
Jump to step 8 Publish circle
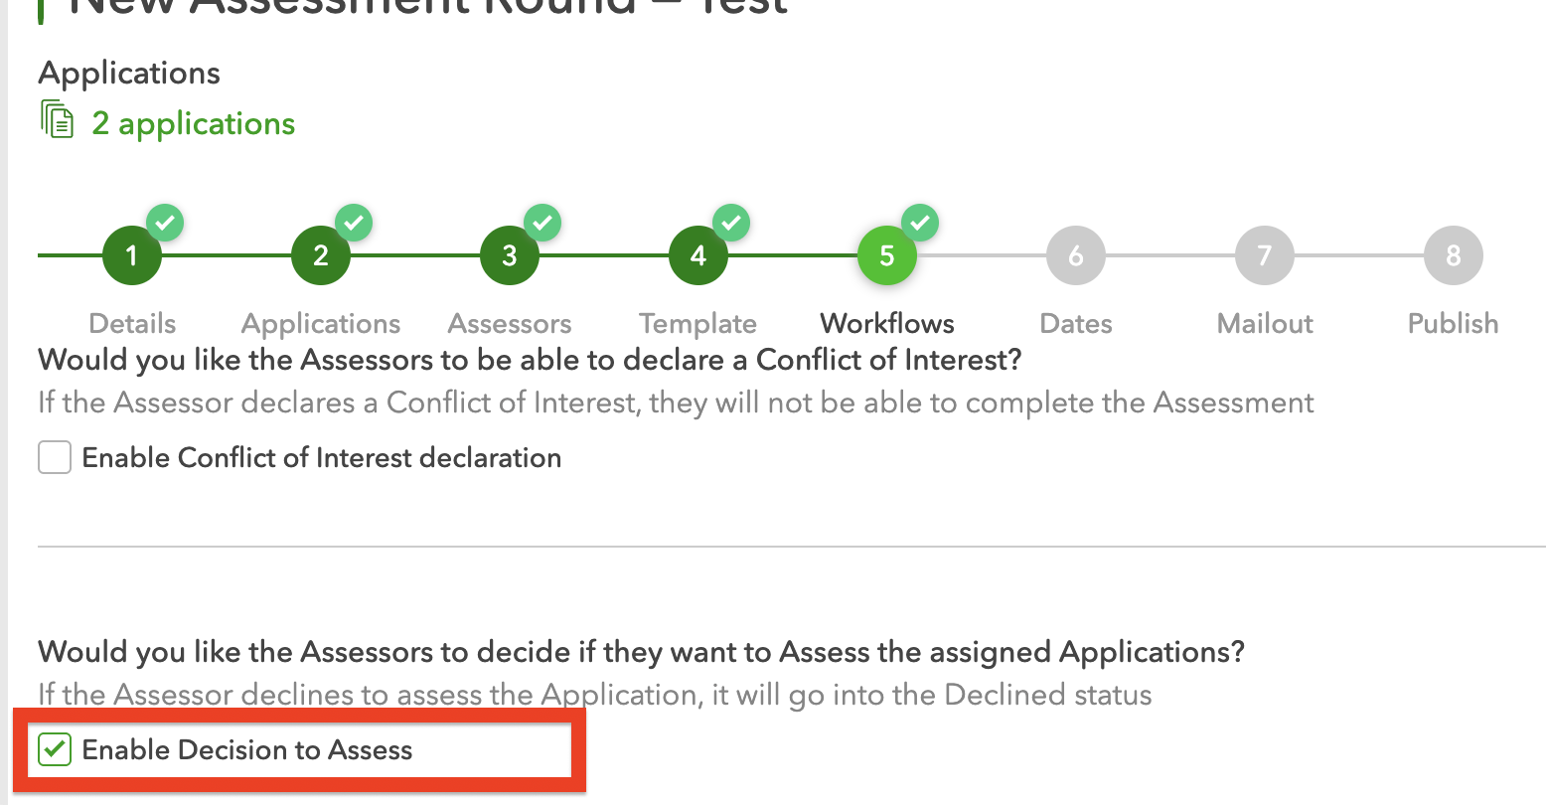(x=1453, y=255)
